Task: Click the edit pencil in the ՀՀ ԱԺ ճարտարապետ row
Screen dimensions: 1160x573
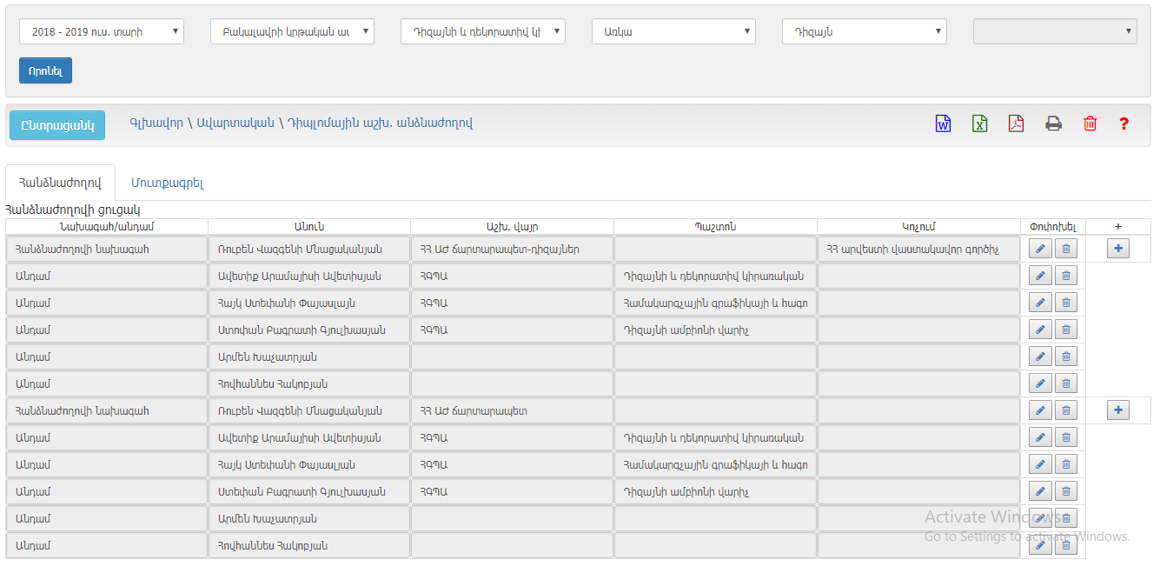Action: coord(1039,410)
